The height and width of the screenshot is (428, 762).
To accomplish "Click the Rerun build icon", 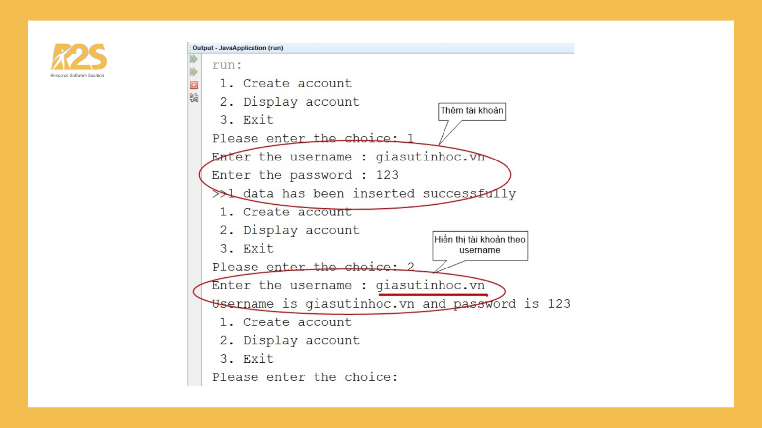I will tap(193, 59).
